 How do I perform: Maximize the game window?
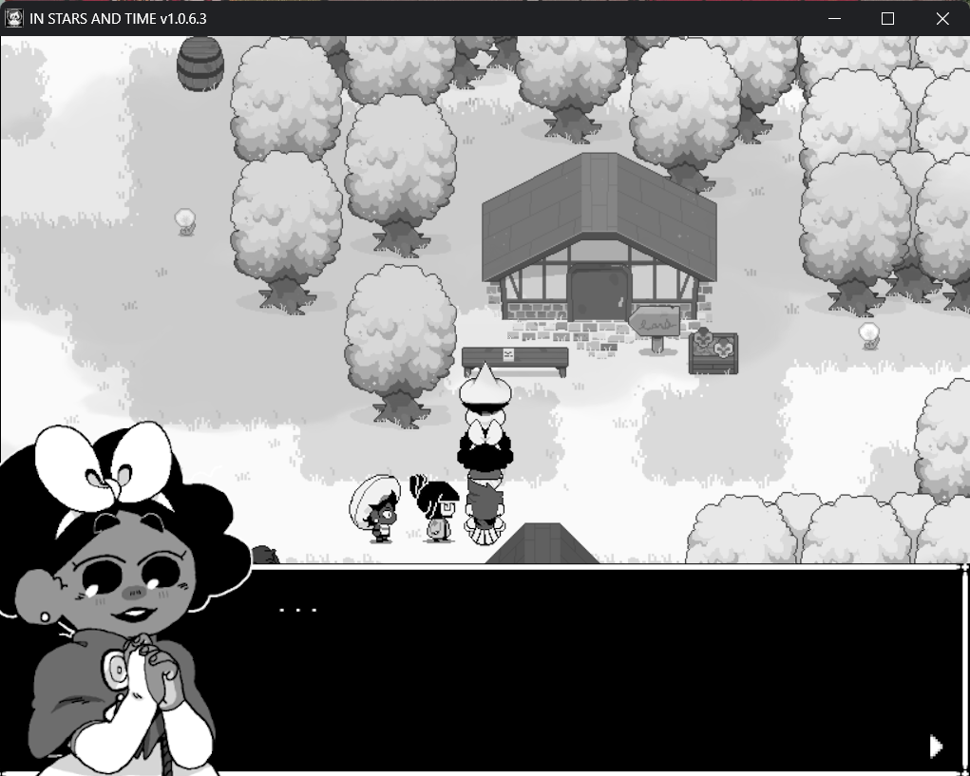(888, 18)
